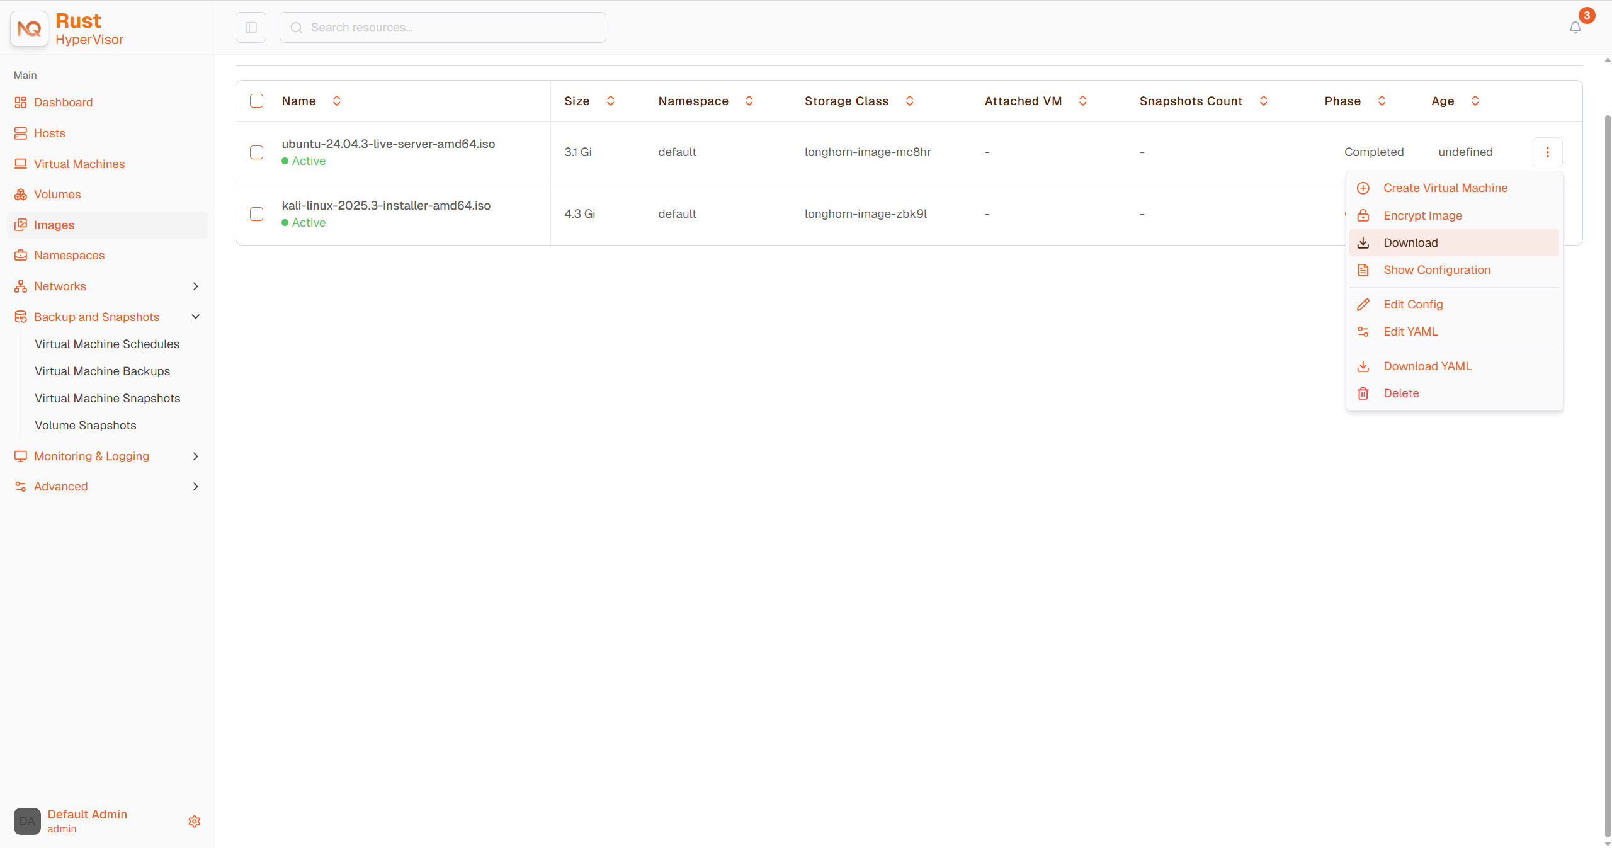Click the plus icon beside Create Virtual Machine
This screenshot has height=848, width=1612.
pos(1363,188)
